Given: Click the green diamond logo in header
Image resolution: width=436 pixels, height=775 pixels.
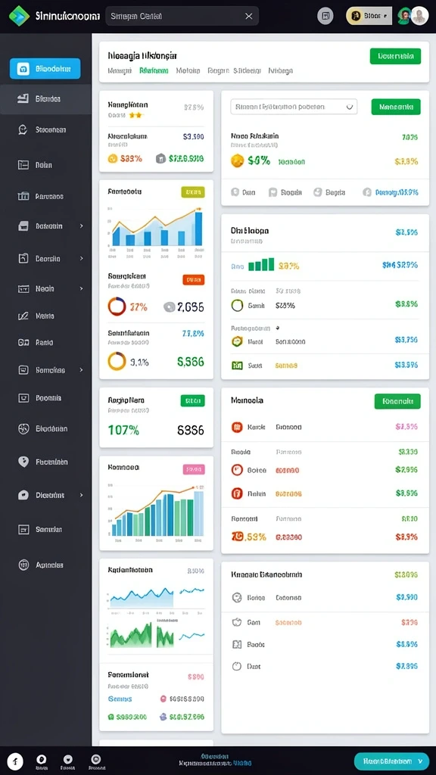Looking at the screenshot, I should 19,16.
